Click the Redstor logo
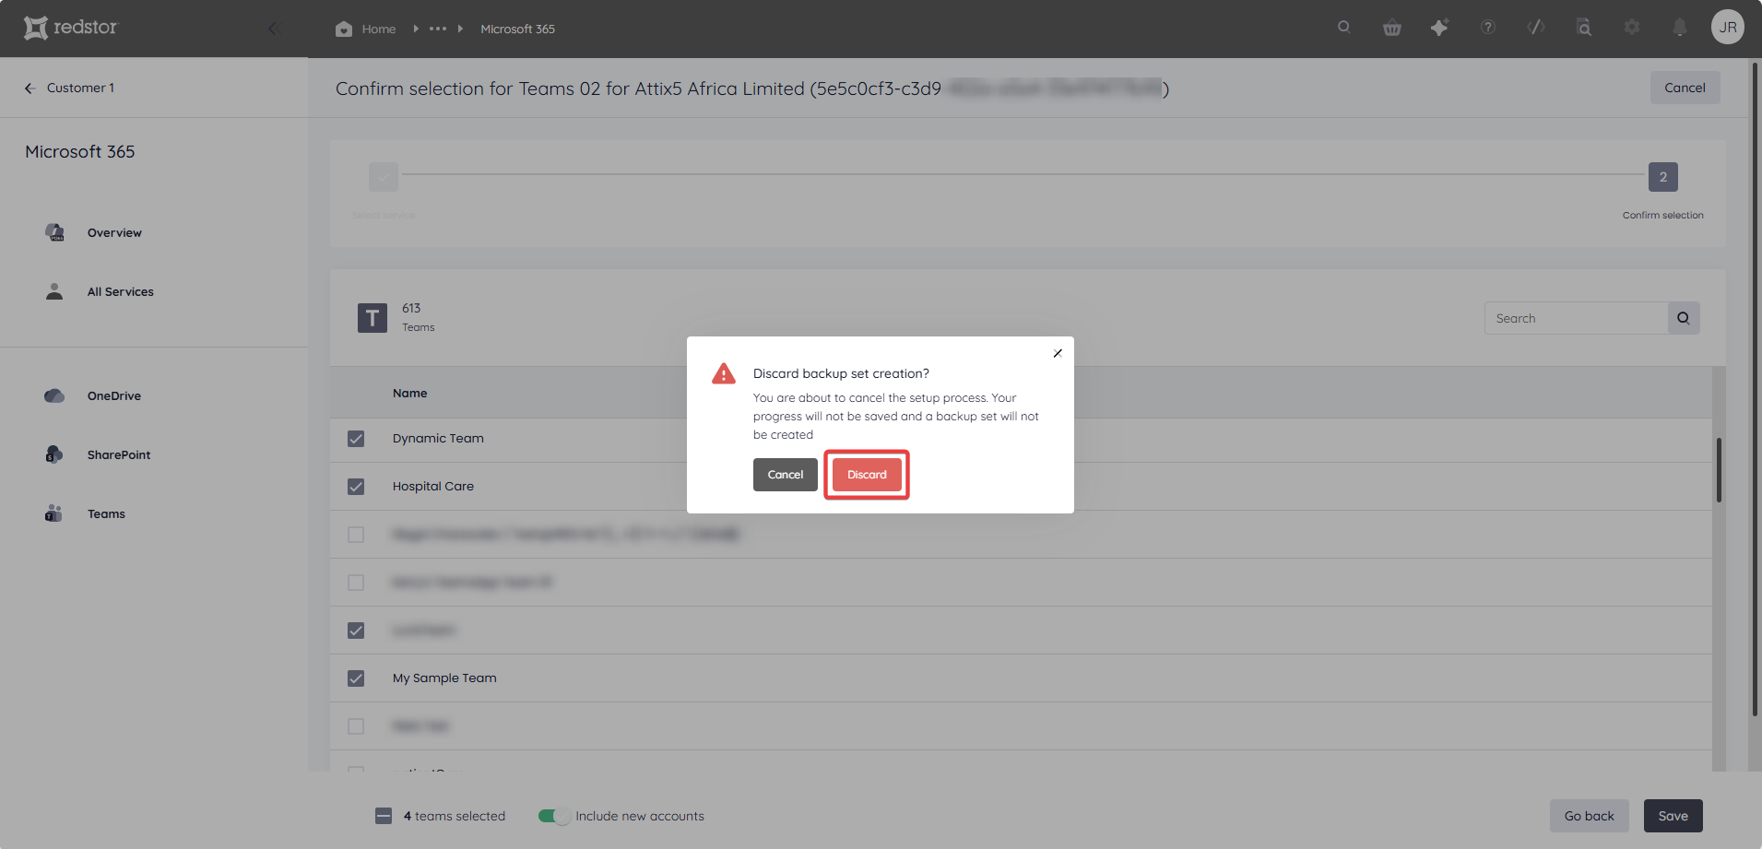1762x849 pixels. click(71, 28)
